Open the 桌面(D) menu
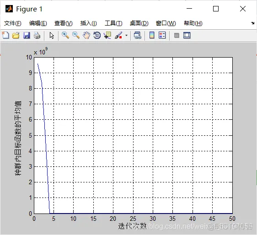 tap(139, 23)
